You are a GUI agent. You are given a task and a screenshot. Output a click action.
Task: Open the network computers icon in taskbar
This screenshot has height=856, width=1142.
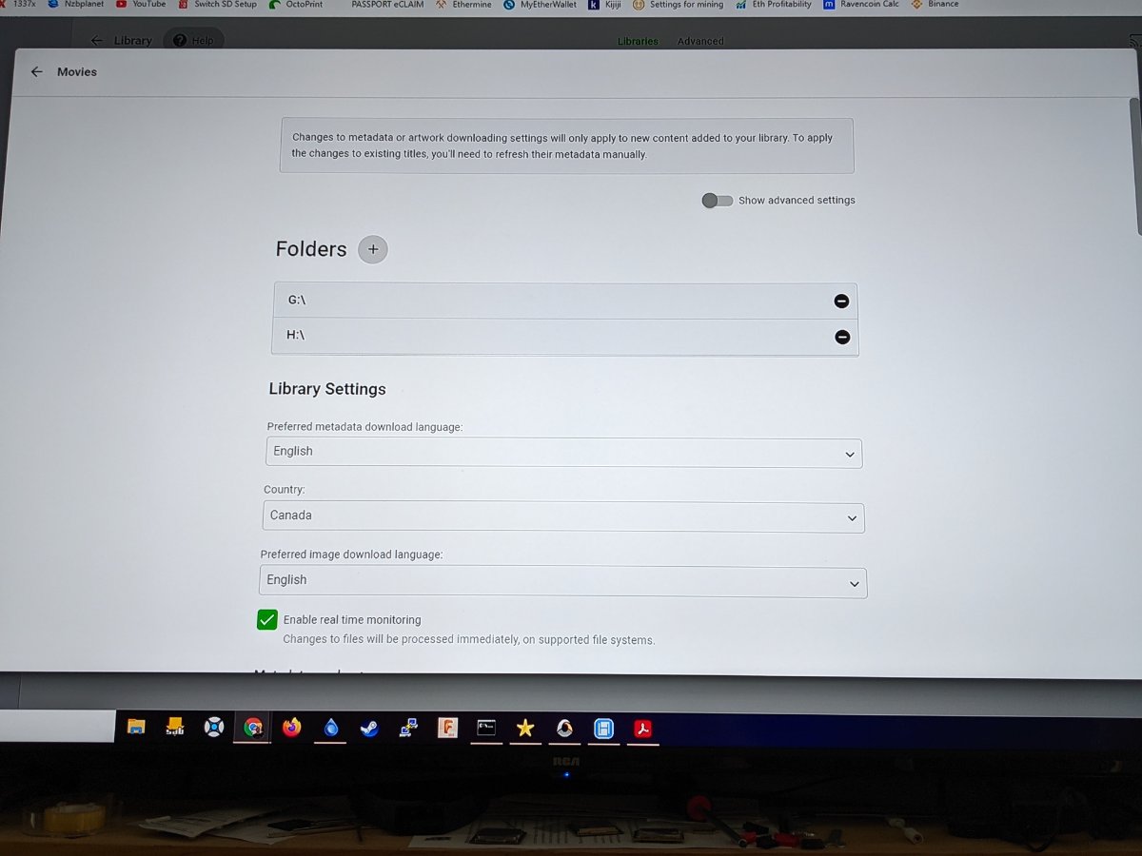pos(408,729)
